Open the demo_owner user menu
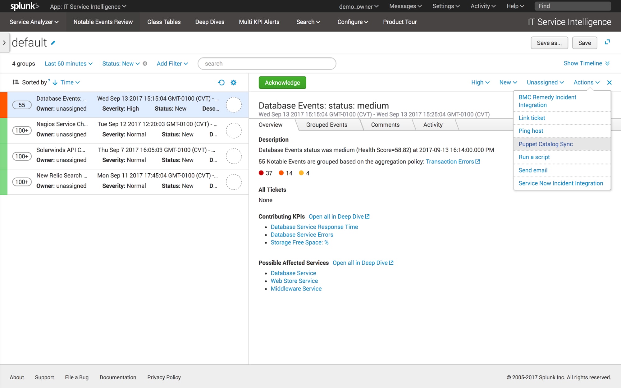Screen dimensions: 621x388 (x=359, y=7)
